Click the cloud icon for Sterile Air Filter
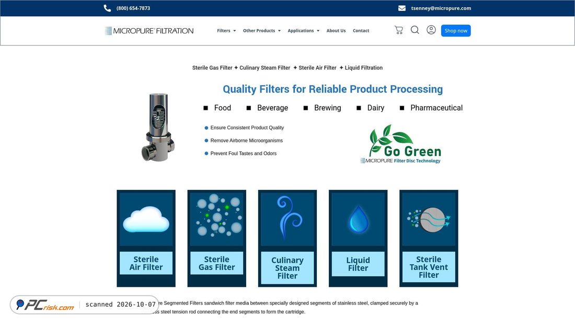Viewport: 575px width, 324px height. pos(146,219)
